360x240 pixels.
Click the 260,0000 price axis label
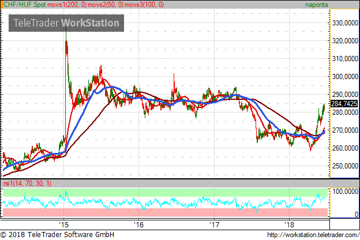345,148
